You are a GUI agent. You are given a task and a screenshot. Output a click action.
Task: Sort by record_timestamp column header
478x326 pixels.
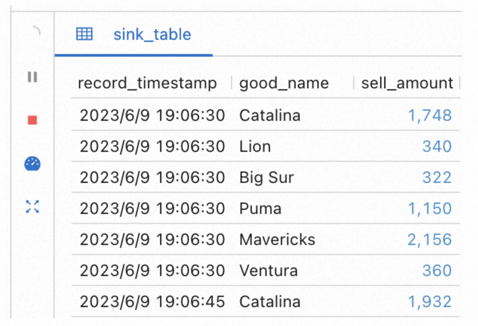point(147,83)
